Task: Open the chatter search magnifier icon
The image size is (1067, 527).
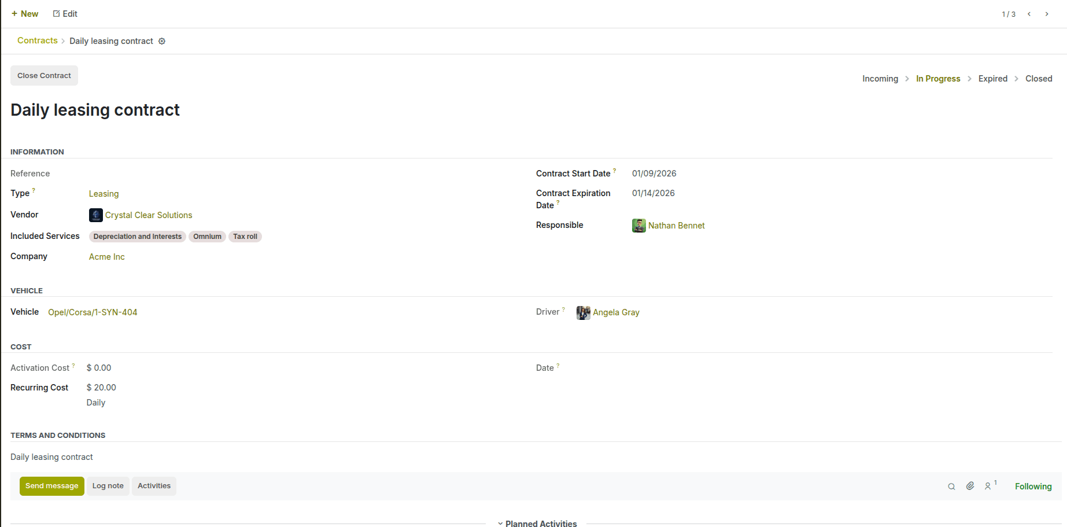Action: pyautogui.click(x=951, y=487)
